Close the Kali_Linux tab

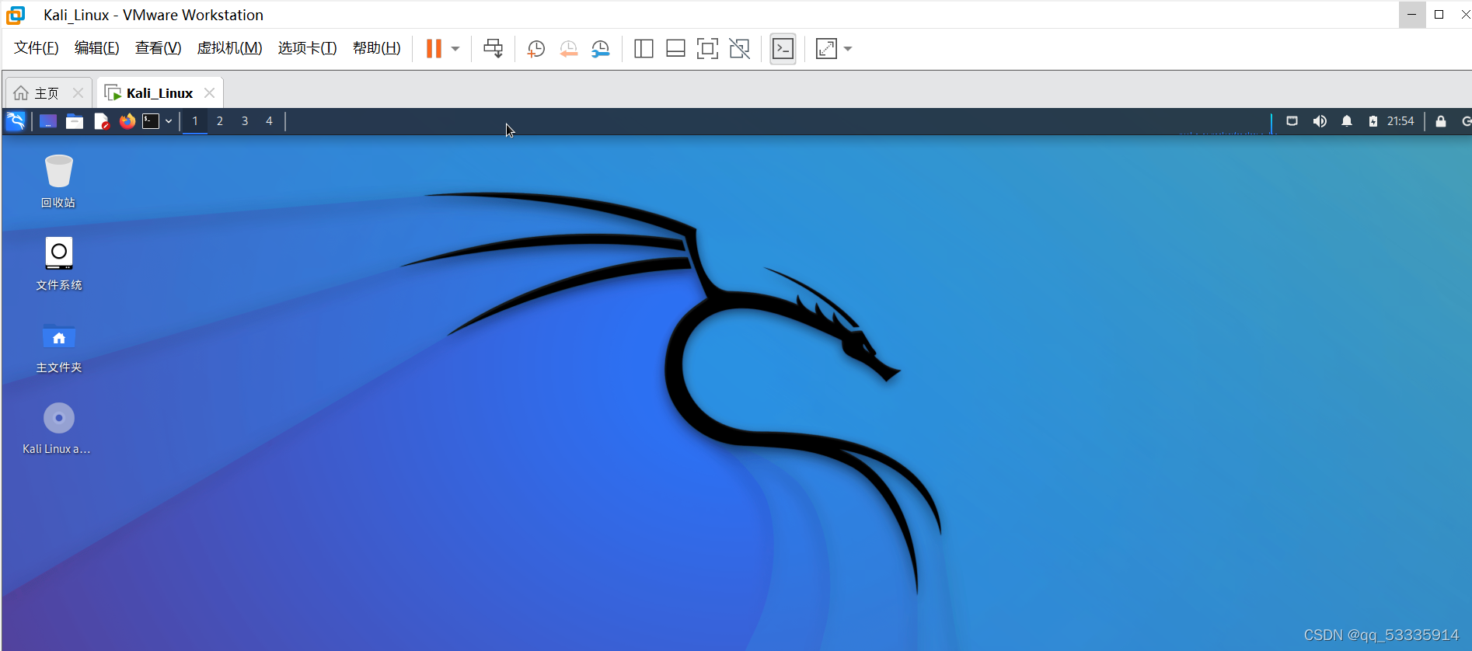coord(209,93)
